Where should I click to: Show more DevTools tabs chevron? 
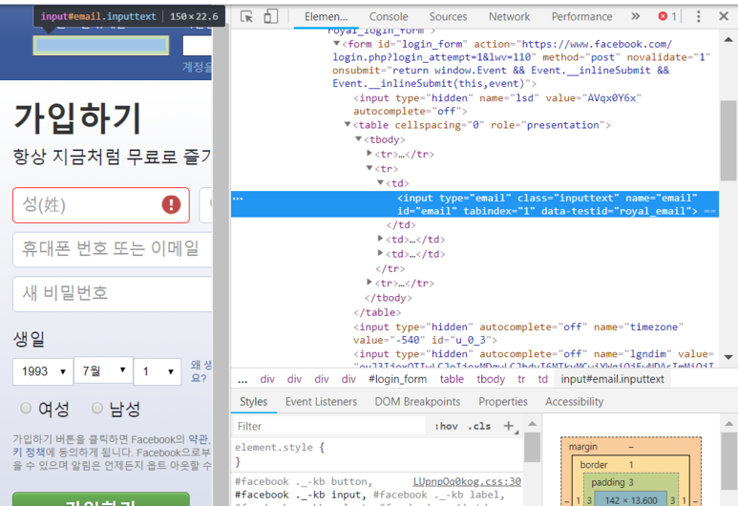click(x=636, y=16)
